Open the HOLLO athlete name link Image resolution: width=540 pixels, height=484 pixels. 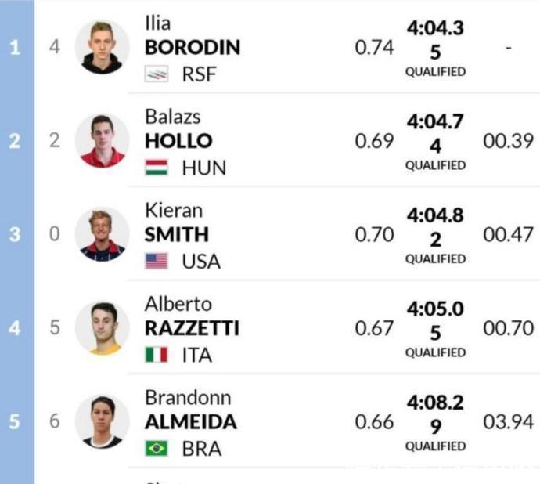[178, 141]
